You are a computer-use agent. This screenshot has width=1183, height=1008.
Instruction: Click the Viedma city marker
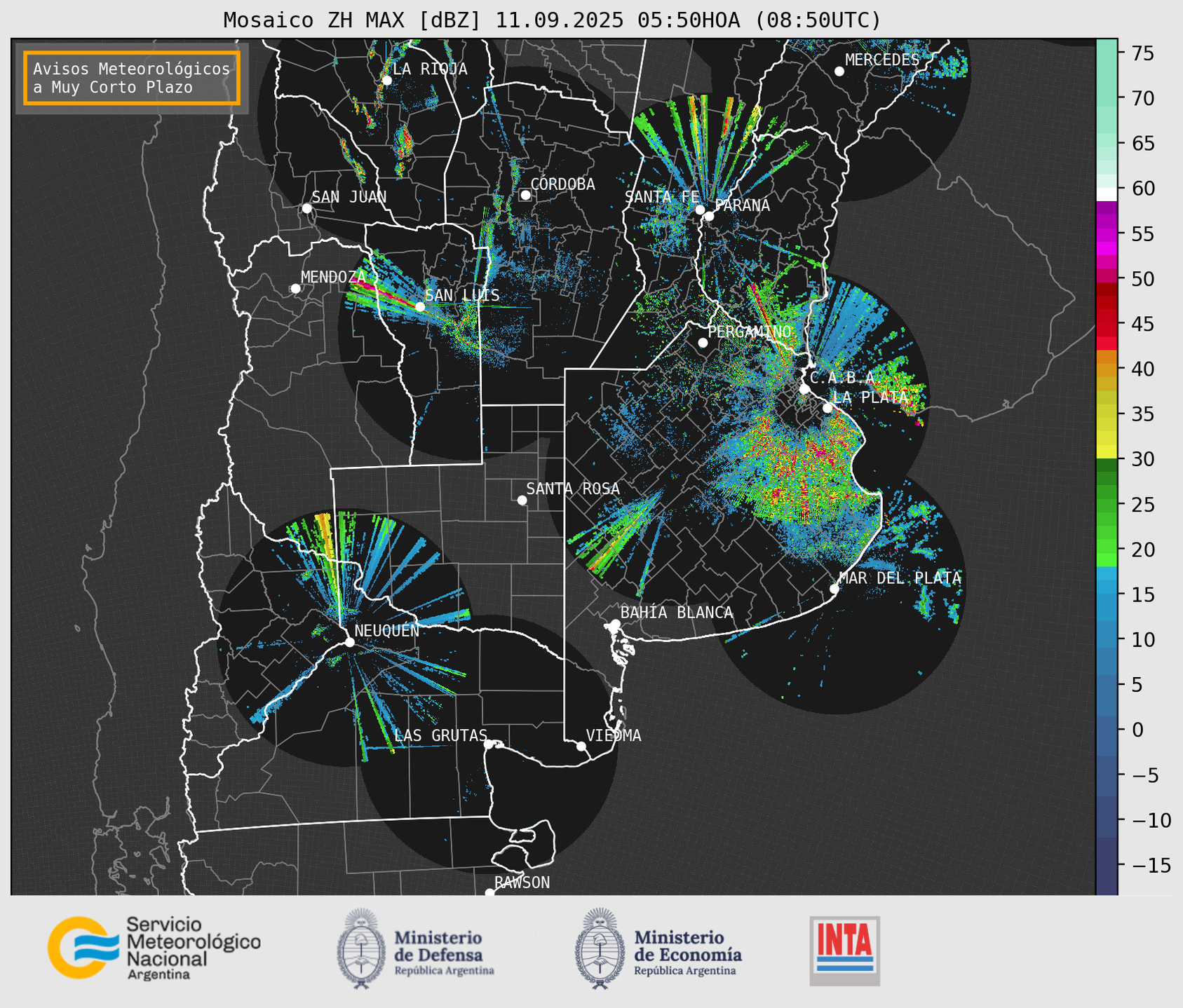(581, 746)
